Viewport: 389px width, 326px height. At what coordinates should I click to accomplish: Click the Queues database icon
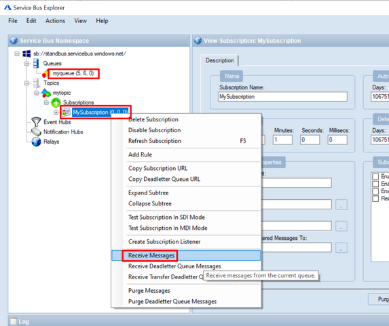pyautogui.click(x=36, y=63)
